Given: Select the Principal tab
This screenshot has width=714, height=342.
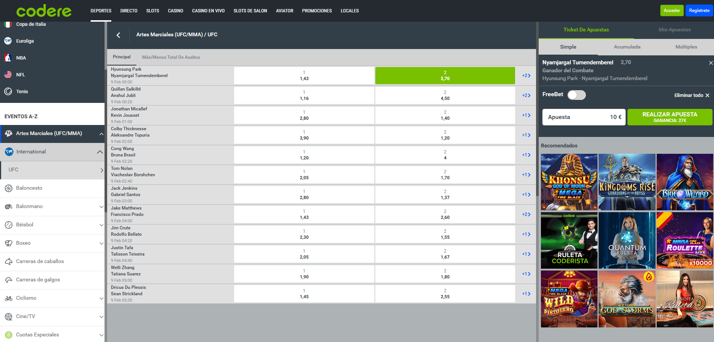Looking at the screenshot, I should click(x=122, y=57).
